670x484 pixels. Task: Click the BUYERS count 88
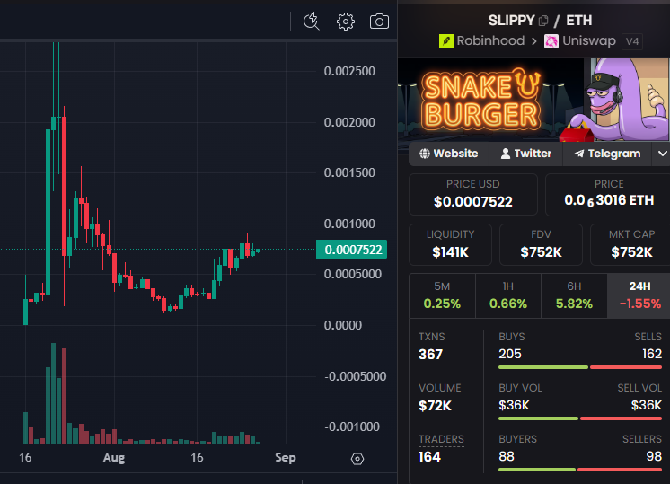pos(507,457)
